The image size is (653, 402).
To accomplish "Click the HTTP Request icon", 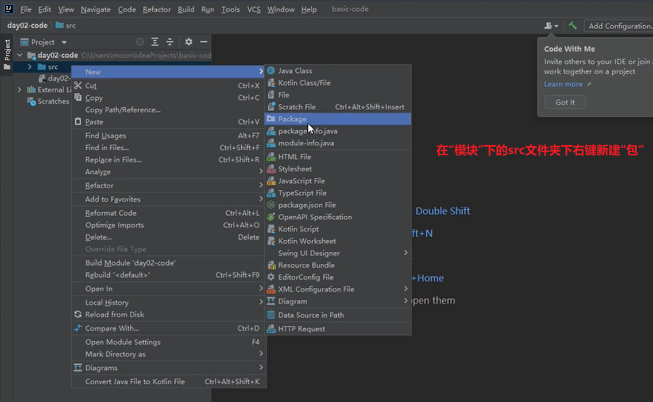I will [271, 329].
